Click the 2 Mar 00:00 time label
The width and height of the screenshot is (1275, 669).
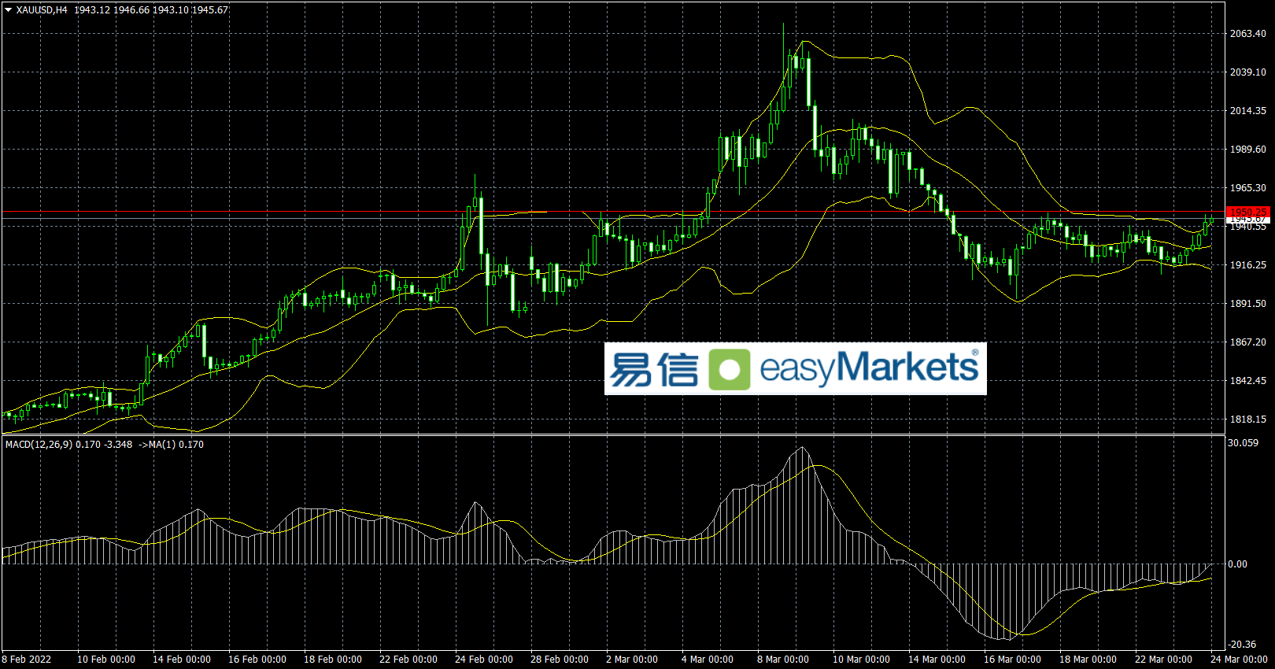(632, 660)
